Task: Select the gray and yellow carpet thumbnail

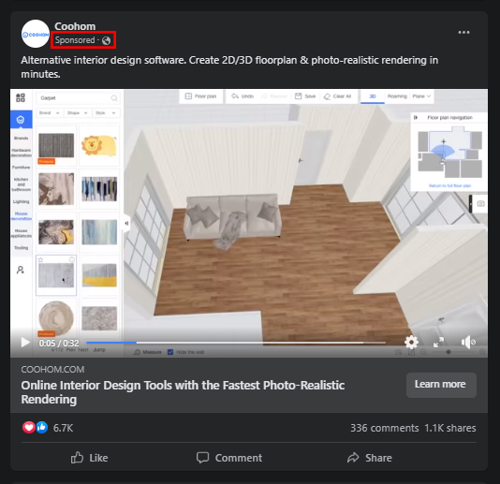Action: coord(99,275)
